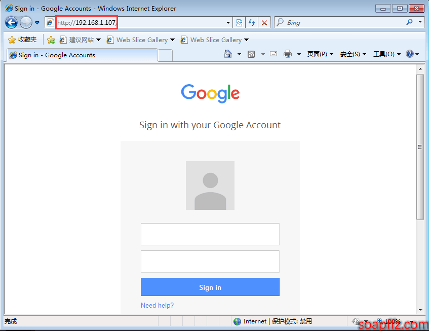Viewport: 429px width, 331px height.
Task: Click the vertical scrollbar up arrow
Action: coord(420,69)
